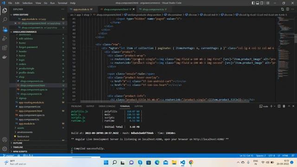This screenshot has width=297, height=167.
Task: Create a new terminal with plus icon
Action: 271,106
